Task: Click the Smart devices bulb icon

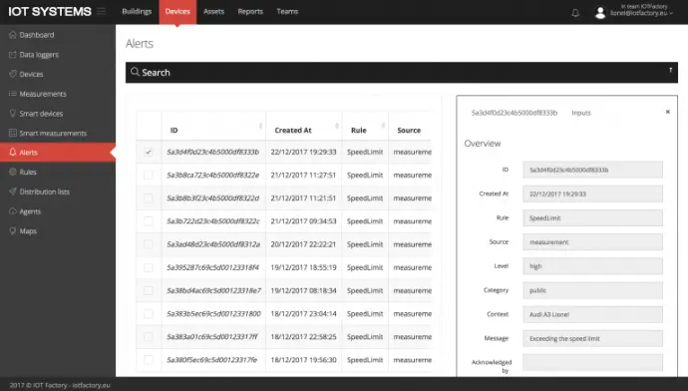Action: point(12,114)
